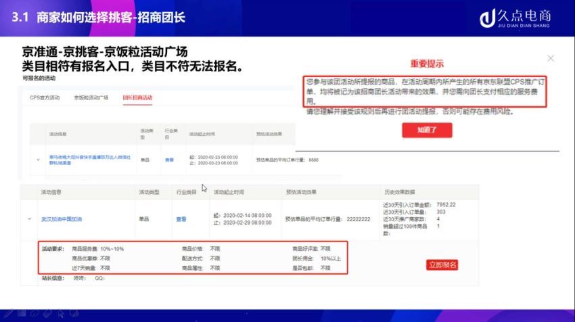Select the pen annotation tool in bottom toolbar
The width and height of the screenshot is (575, 322).
tap(8, 313)
